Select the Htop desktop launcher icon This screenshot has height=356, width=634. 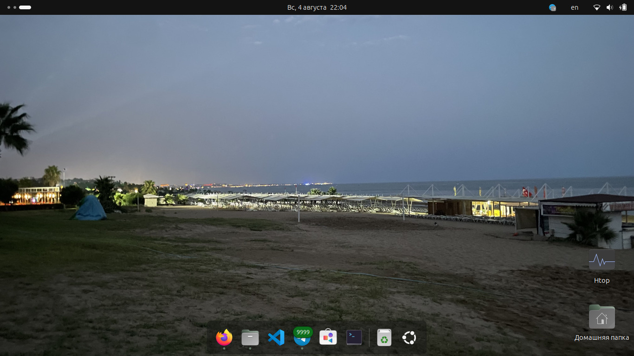tap(602, 261)
